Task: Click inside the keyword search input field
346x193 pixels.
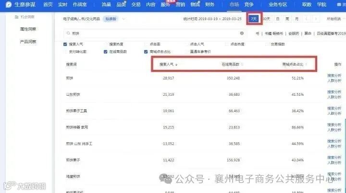Action: pos(154,33)
